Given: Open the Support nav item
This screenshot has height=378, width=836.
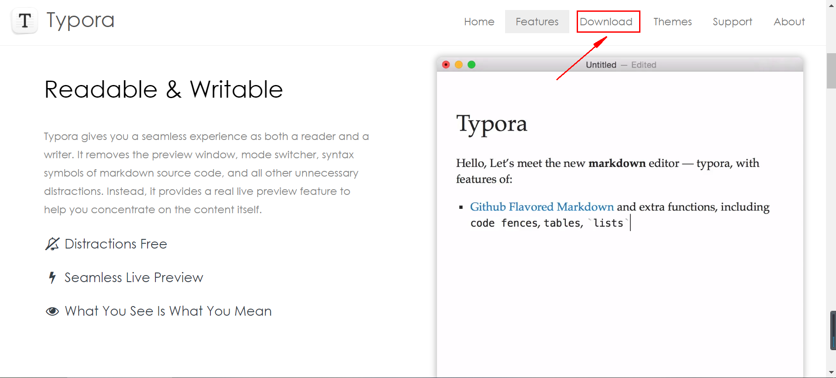Looking at the screenshot, I should (x=732, y=22).
